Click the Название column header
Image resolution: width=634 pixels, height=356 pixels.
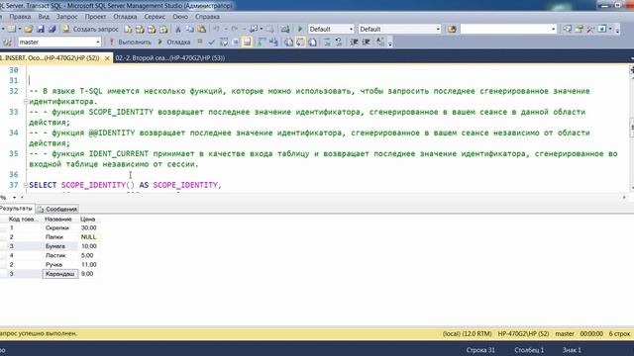58,219
